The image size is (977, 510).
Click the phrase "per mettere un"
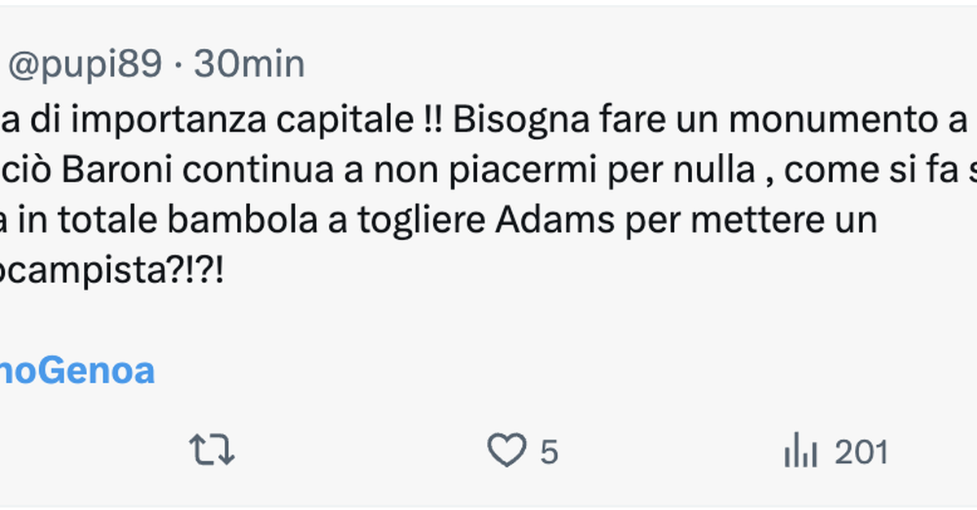coord(751,221)
